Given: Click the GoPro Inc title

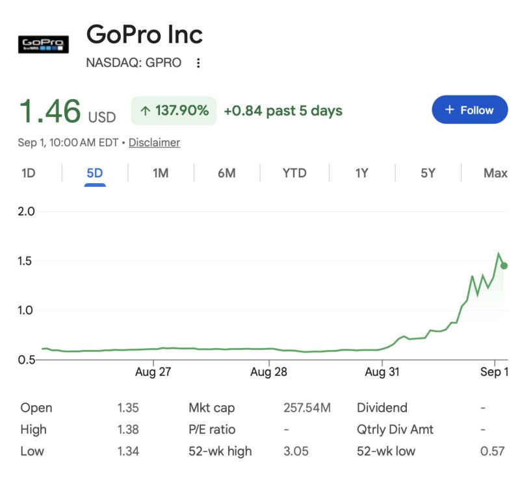Looking at the screenshot, I should click(x=144, y=34).
